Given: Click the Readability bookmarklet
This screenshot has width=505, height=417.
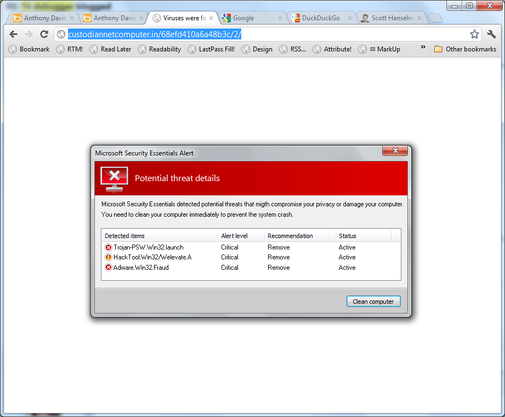Looking at the screenshot, I should click(x=160, y=49).
